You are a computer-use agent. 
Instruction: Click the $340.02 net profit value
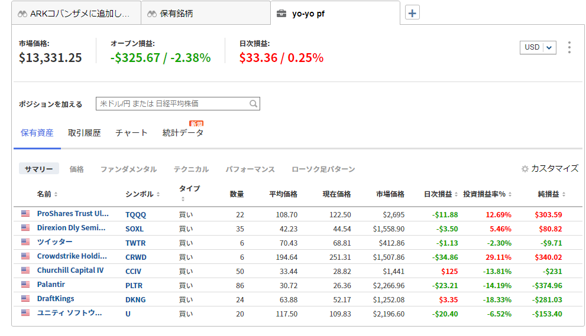[548, 257]
